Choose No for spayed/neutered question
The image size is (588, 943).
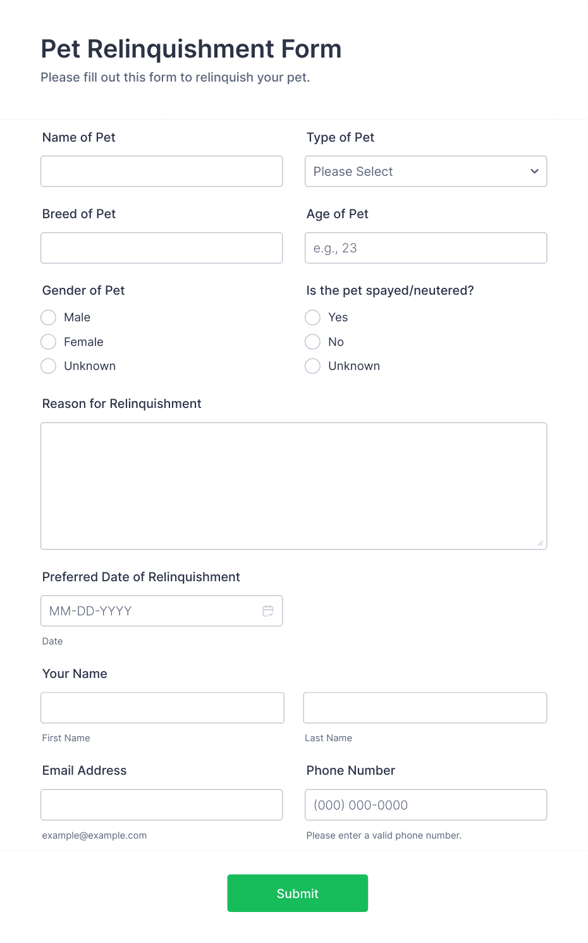pos(313,342)
